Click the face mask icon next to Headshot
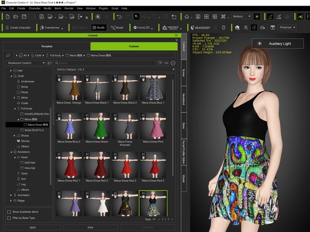 click(x=224, y=27)
